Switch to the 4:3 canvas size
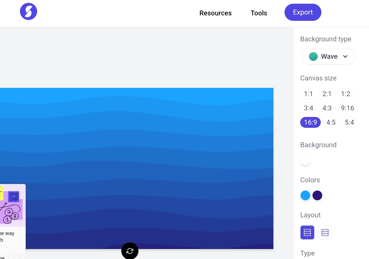The height and width of the screenshot is (259, 369). [x=327, y=108]
